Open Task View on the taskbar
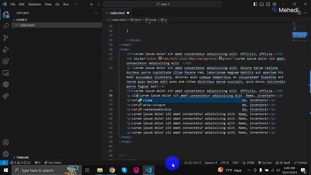Viewport: 311px width, 175px height. coord(87,170)
